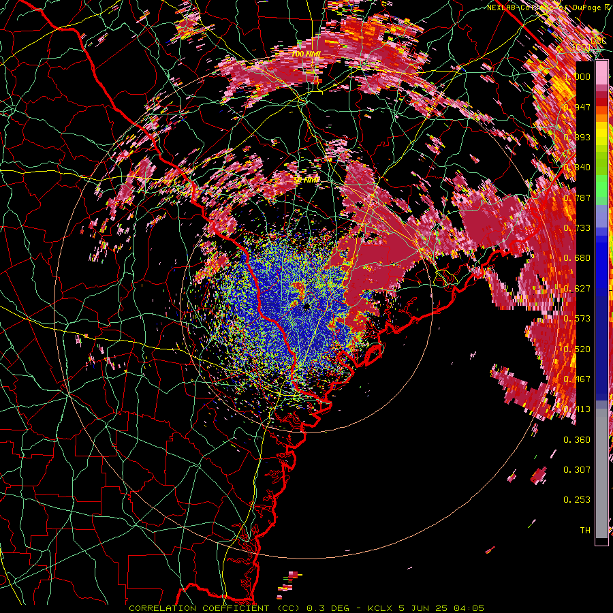Viewport: 613px width, 613px height.
Task: Click the "100 NMI" range ring label
Action: [x=305, y=54]
